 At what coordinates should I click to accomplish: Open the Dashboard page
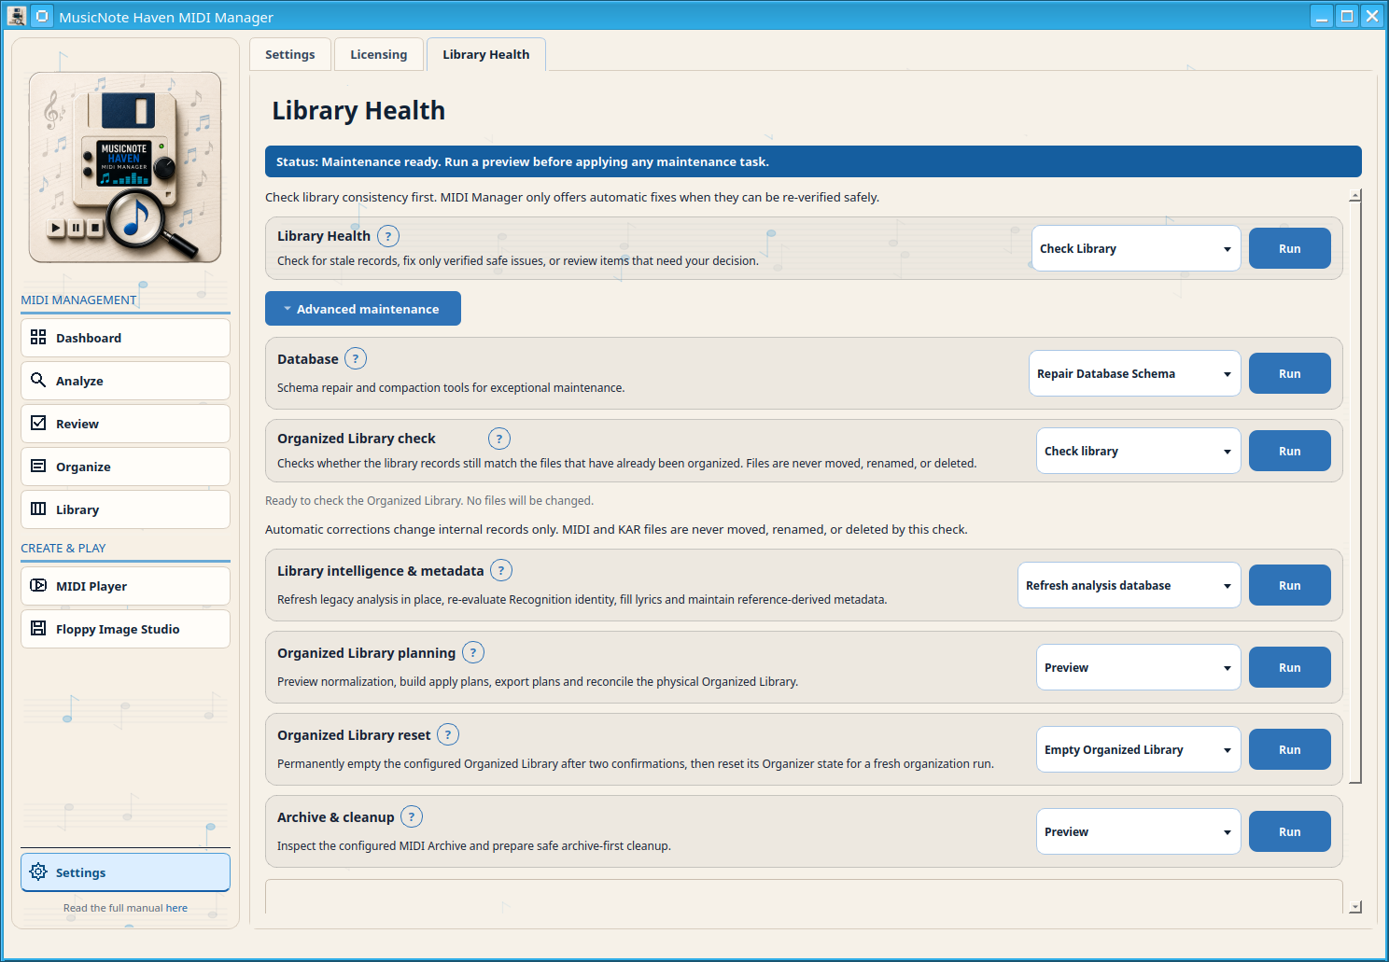click(x=125, y=338)
